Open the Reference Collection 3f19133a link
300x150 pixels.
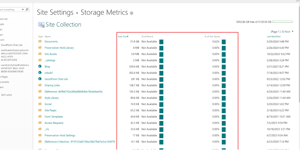(80, 142)
